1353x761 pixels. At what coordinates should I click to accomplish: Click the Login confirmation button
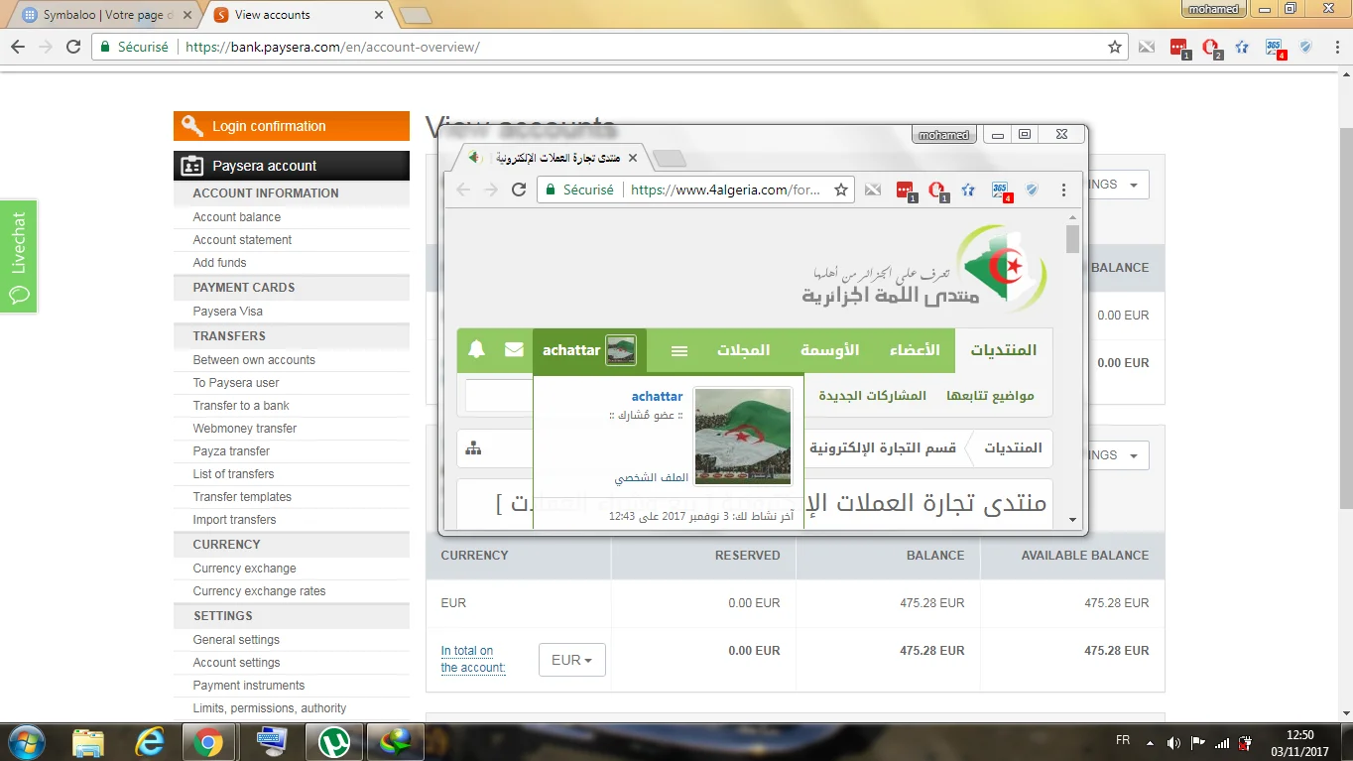click(291, 126)
